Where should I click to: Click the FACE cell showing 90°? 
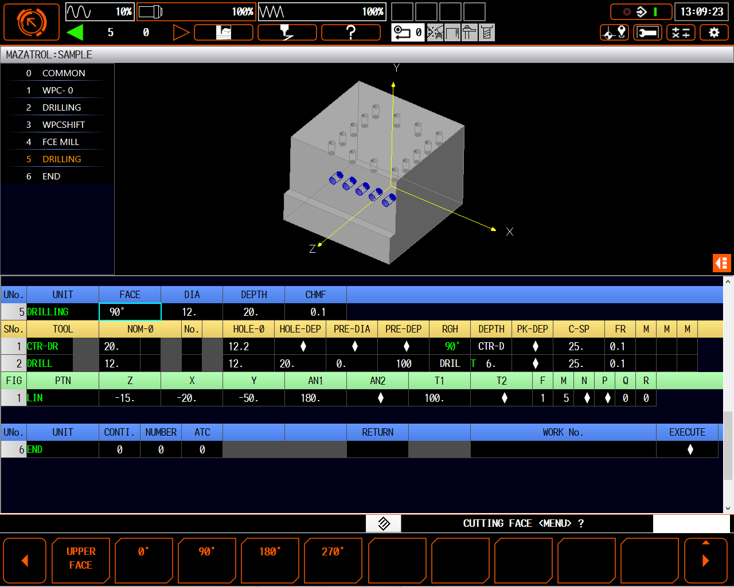click(x=130, y=312)
